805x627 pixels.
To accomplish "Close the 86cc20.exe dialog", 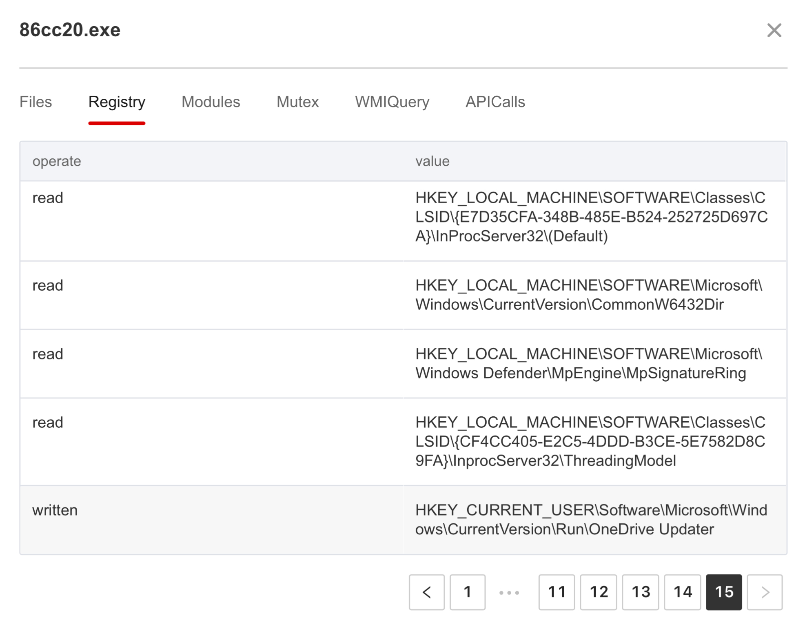I will click(774, 30).
